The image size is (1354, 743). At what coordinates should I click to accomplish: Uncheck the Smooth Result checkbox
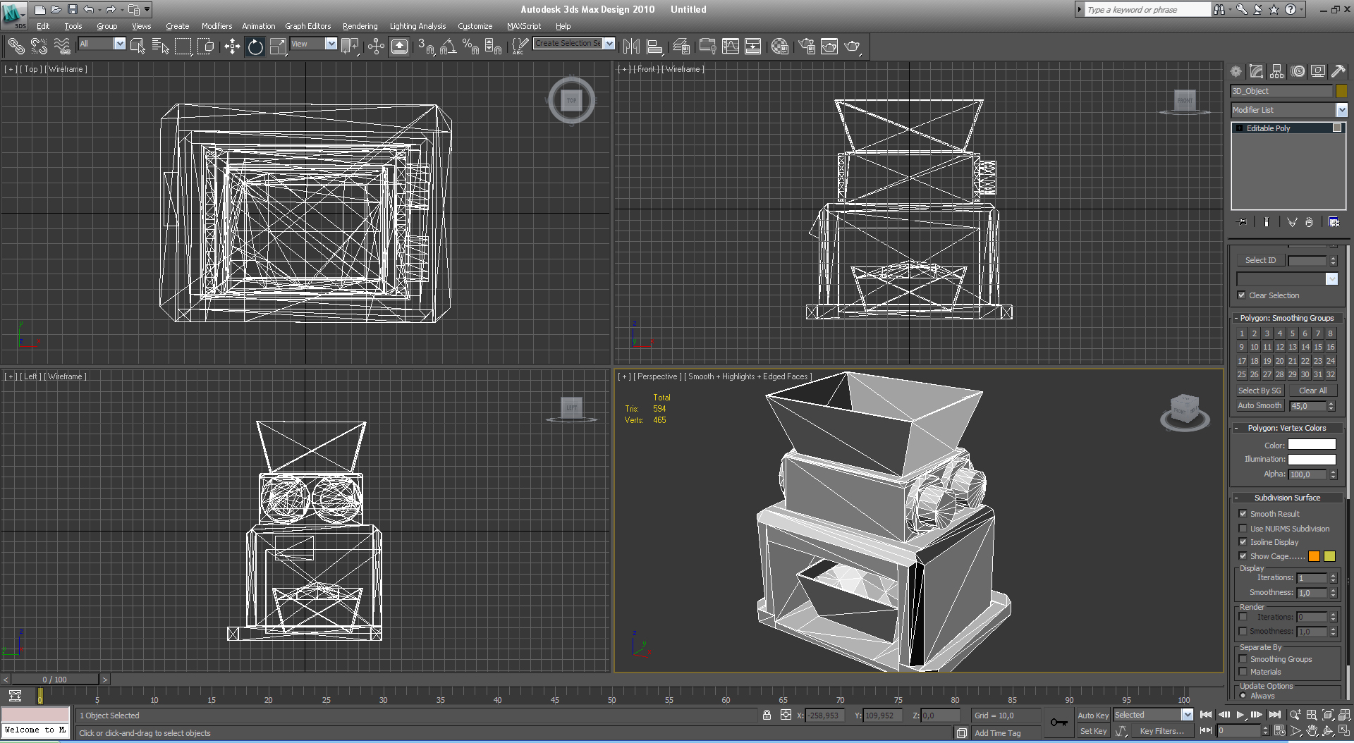click(x=1243, y=514)
